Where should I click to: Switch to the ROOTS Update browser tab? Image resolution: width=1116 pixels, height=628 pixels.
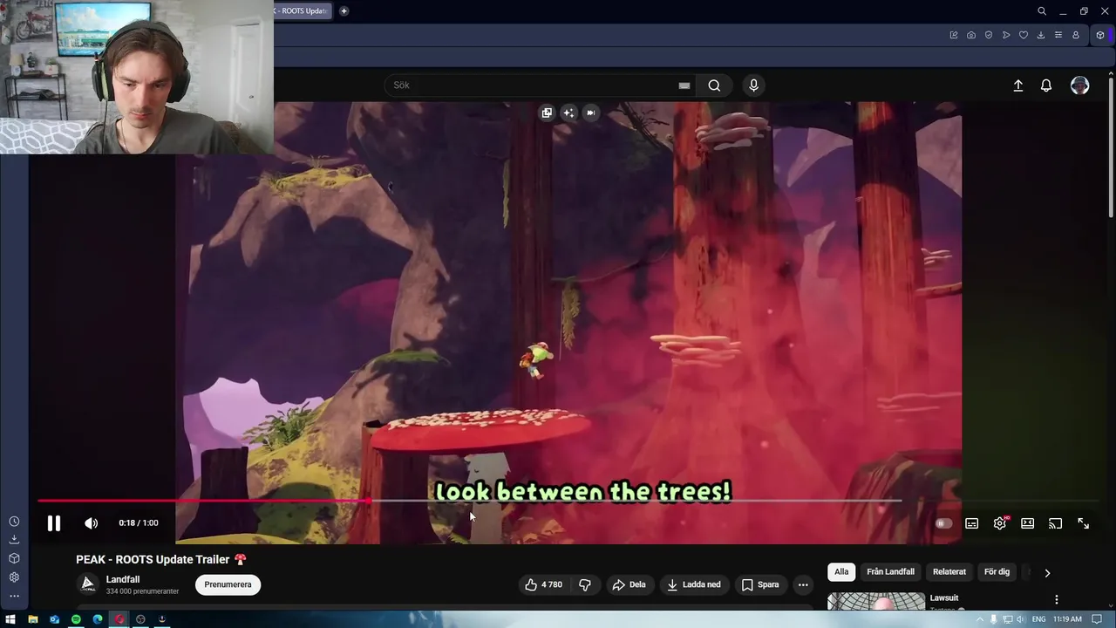coord(303,10)
